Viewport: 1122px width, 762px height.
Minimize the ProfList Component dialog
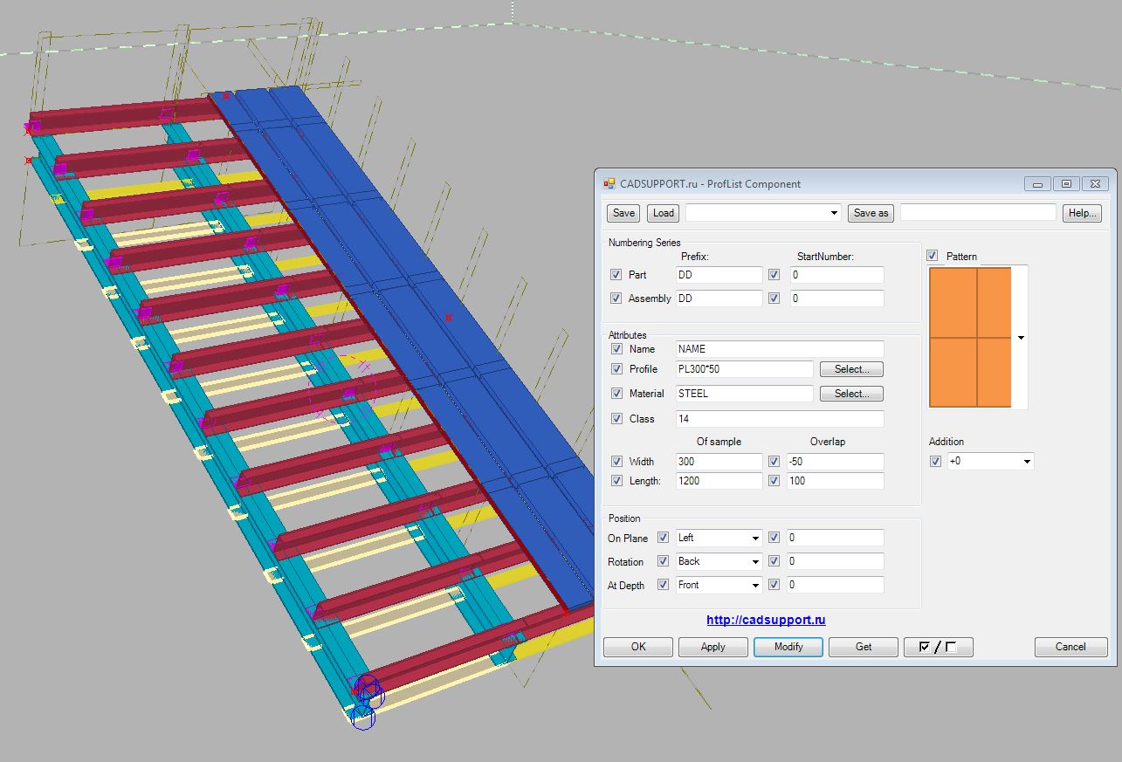[1037, 184]
